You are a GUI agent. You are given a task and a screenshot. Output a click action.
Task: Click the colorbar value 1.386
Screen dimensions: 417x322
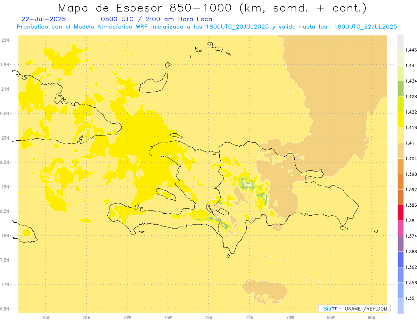click(411, 205)
